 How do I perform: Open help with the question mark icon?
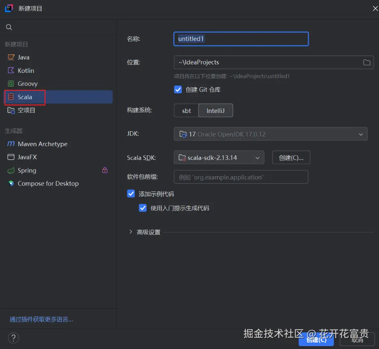point(13,338)
